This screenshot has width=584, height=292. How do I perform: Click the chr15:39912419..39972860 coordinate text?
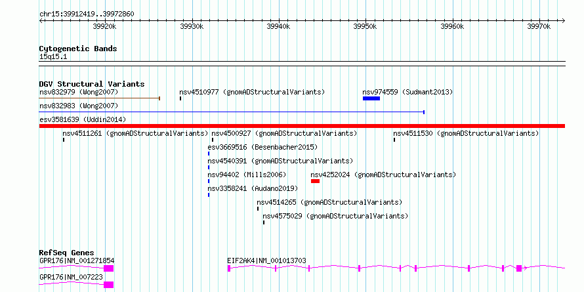pos(87,14)
